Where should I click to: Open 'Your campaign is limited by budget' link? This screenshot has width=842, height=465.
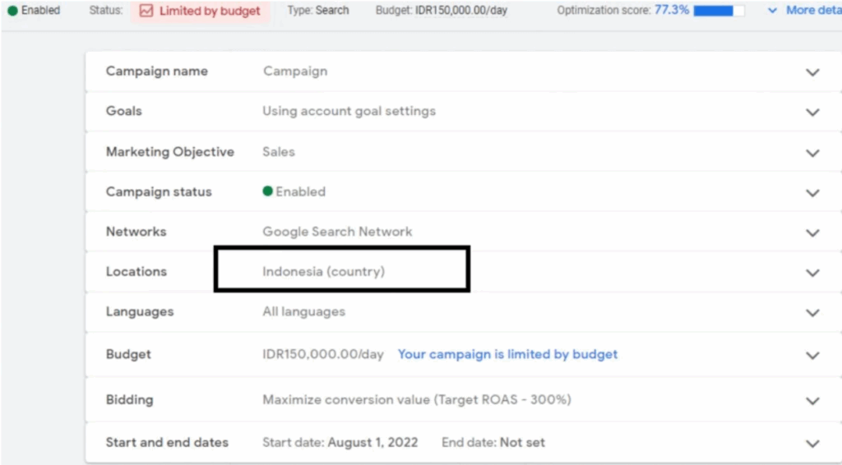click(x=507, y=355)
